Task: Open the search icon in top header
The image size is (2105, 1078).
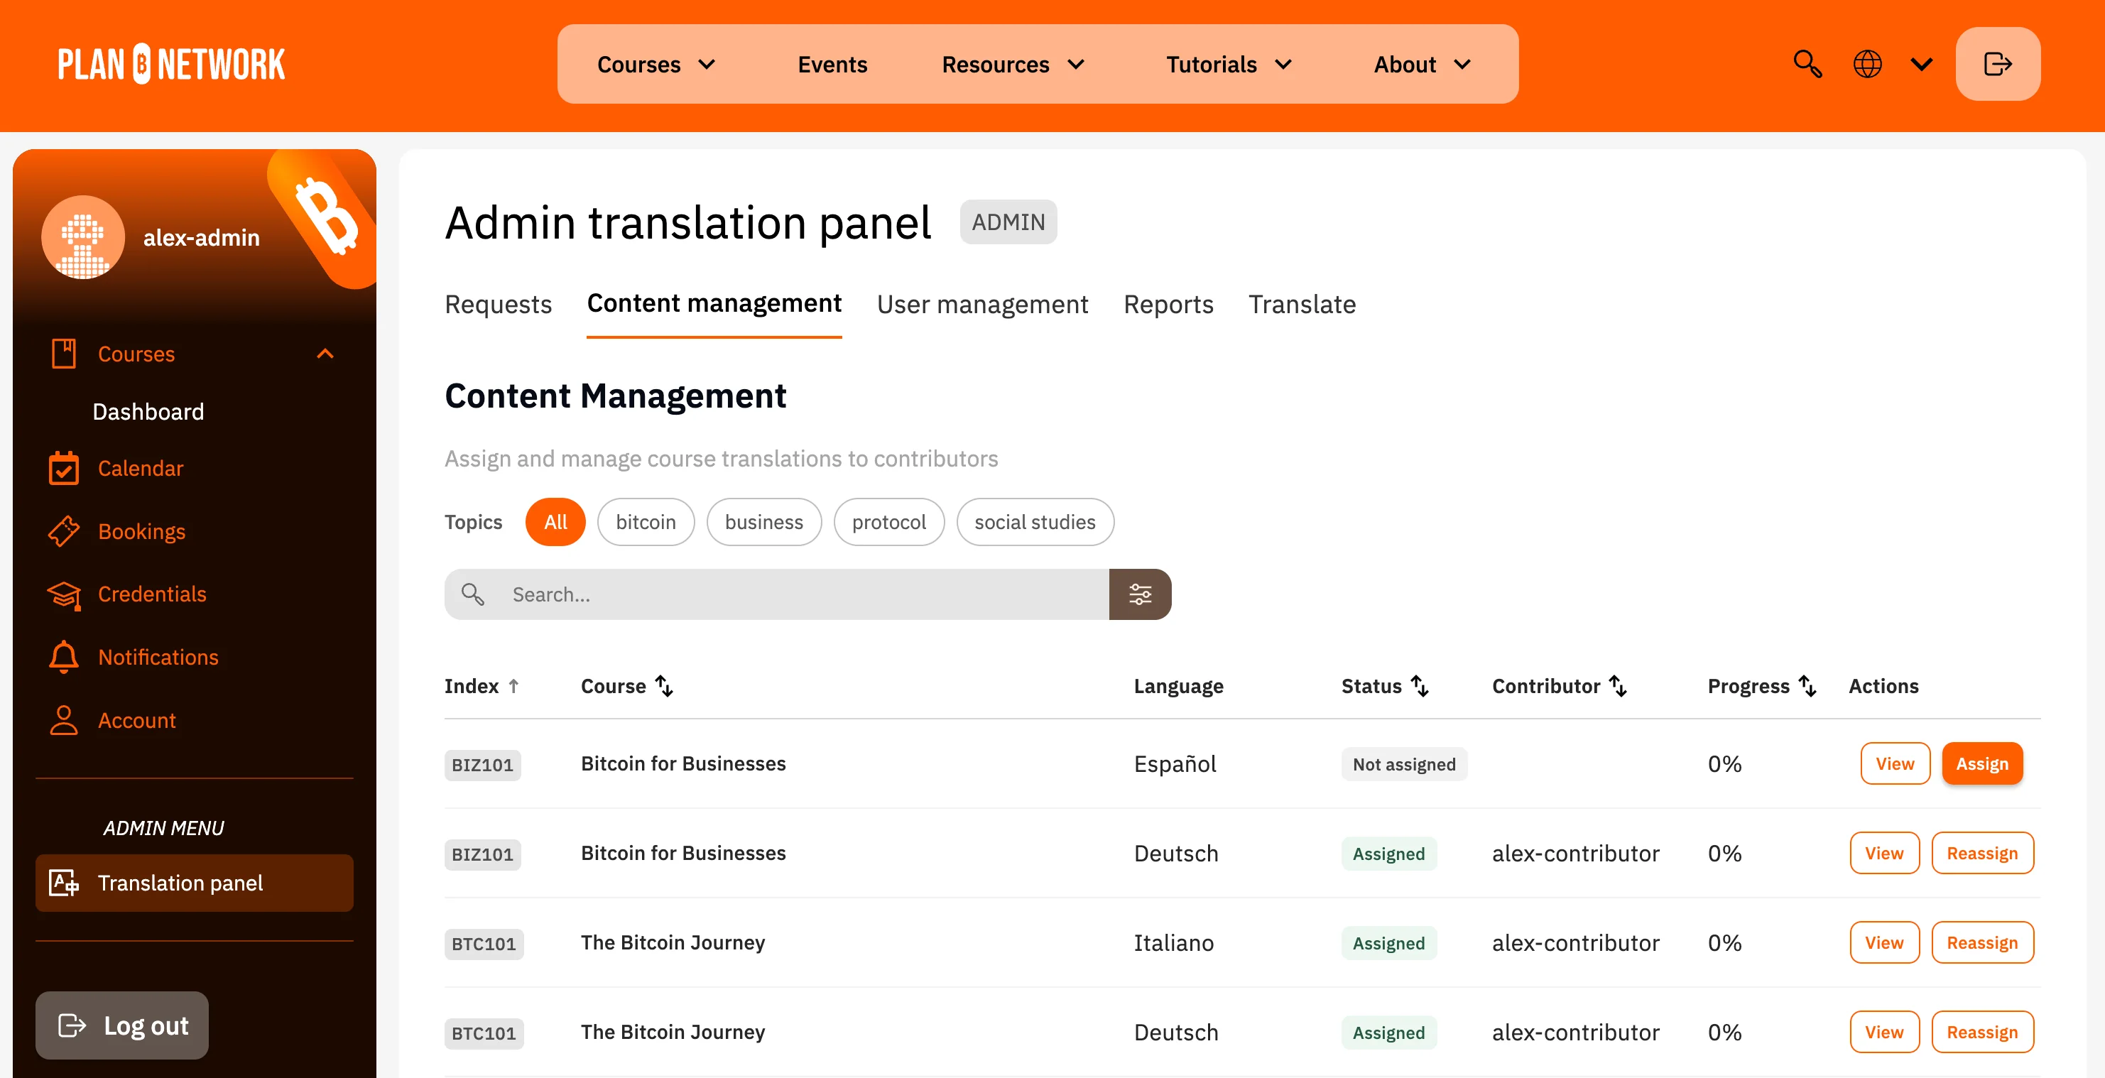Action: (x=1807, y=64)
